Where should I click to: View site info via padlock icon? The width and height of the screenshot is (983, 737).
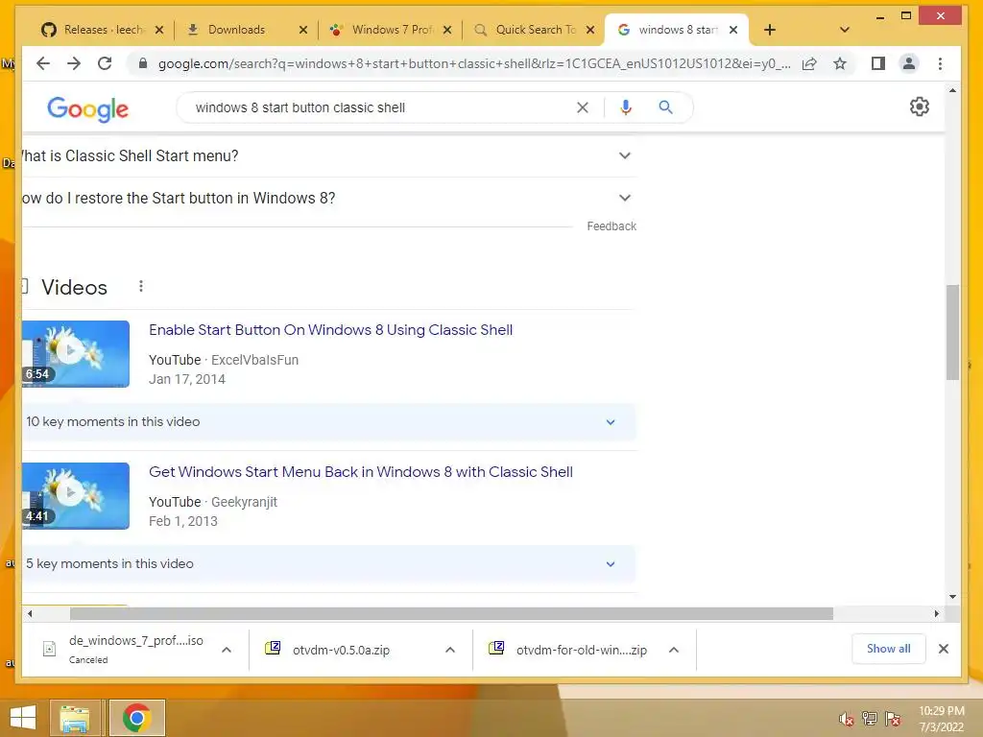(143, 63)
